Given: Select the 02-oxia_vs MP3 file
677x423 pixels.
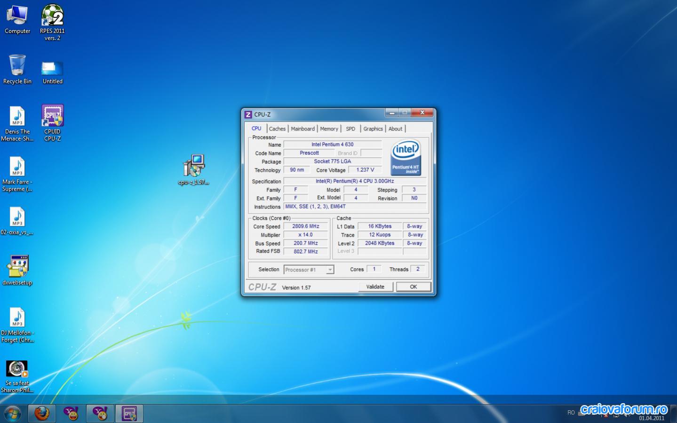Looking at the screenshot, I should (x=17, y=221).
